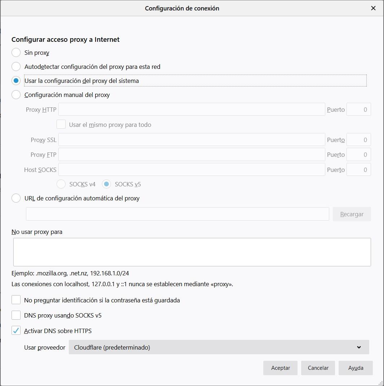The image size is (384, 386).
Task: Open the 'Usar proveedor' Cloudflare dropdown
Action: 219,347
